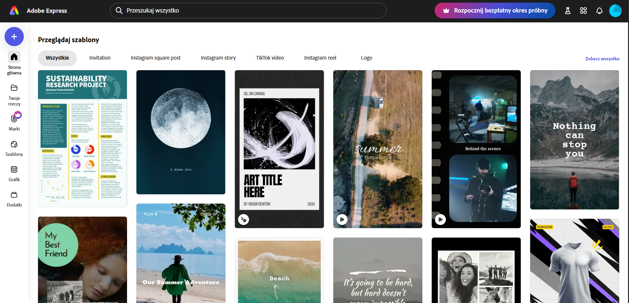
Task: Open Twoje rzeczy folder icon
Action: click(14, 88)
